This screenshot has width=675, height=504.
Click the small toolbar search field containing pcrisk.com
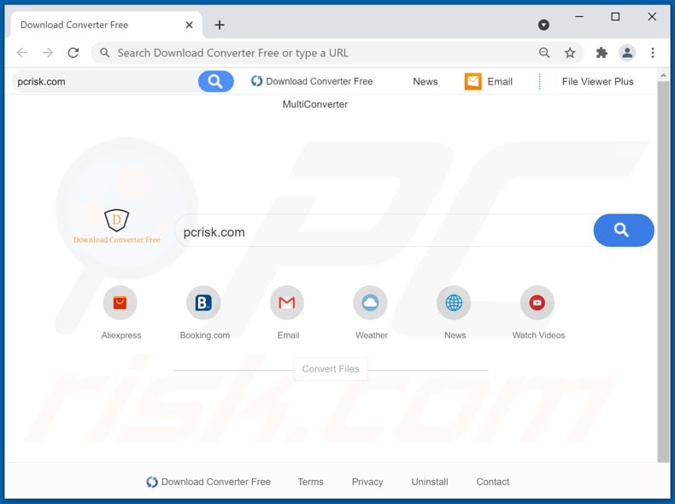pos(105,81)
